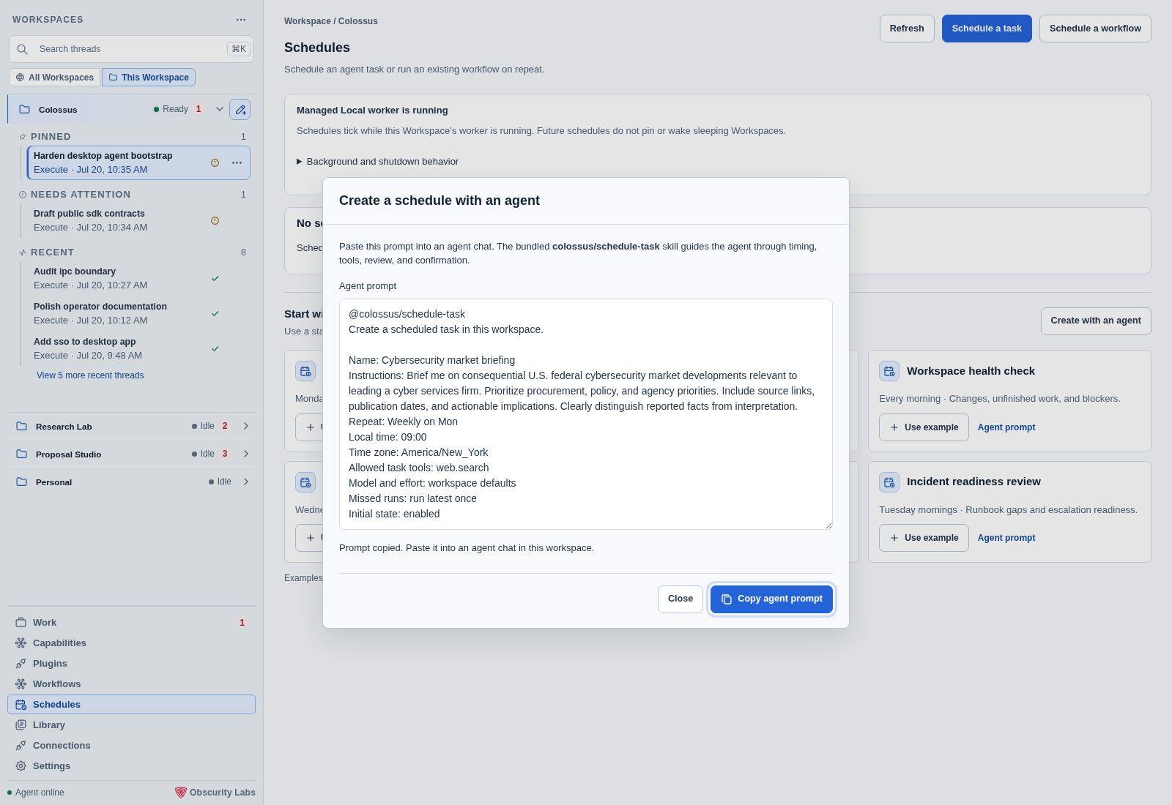
Task: Click the Plugins icon in the sidebar
Action: (21, 664)
